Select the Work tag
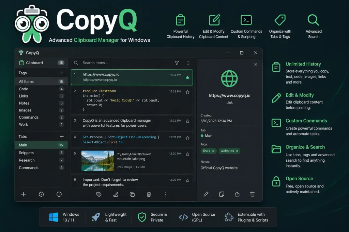This screenshot has height=232, width=349. (41, 124)
